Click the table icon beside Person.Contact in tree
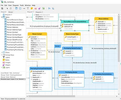 pos(6,32)
